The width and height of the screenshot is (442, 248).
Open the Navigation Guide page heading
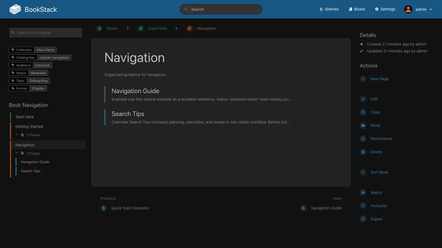(135, 91)
